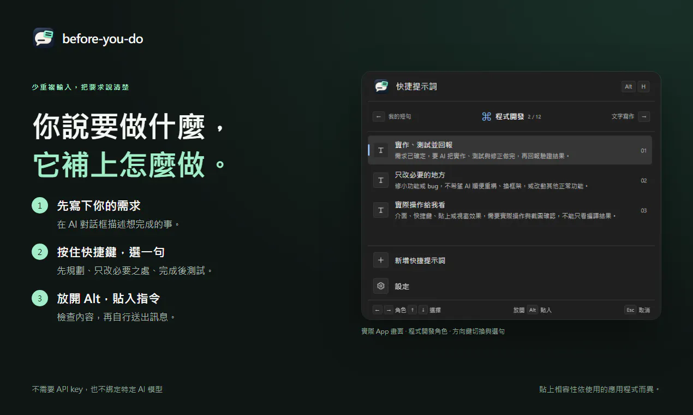Click the footer 貼入 label

pyautogui.click(x=546, y=310)
